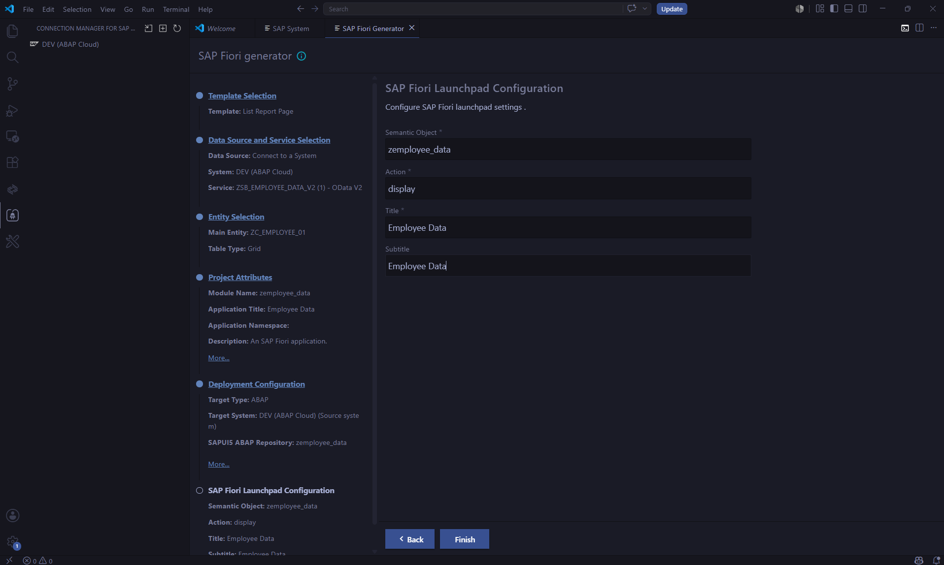
Task: Click the Subtitle input field
Action: 568,266
